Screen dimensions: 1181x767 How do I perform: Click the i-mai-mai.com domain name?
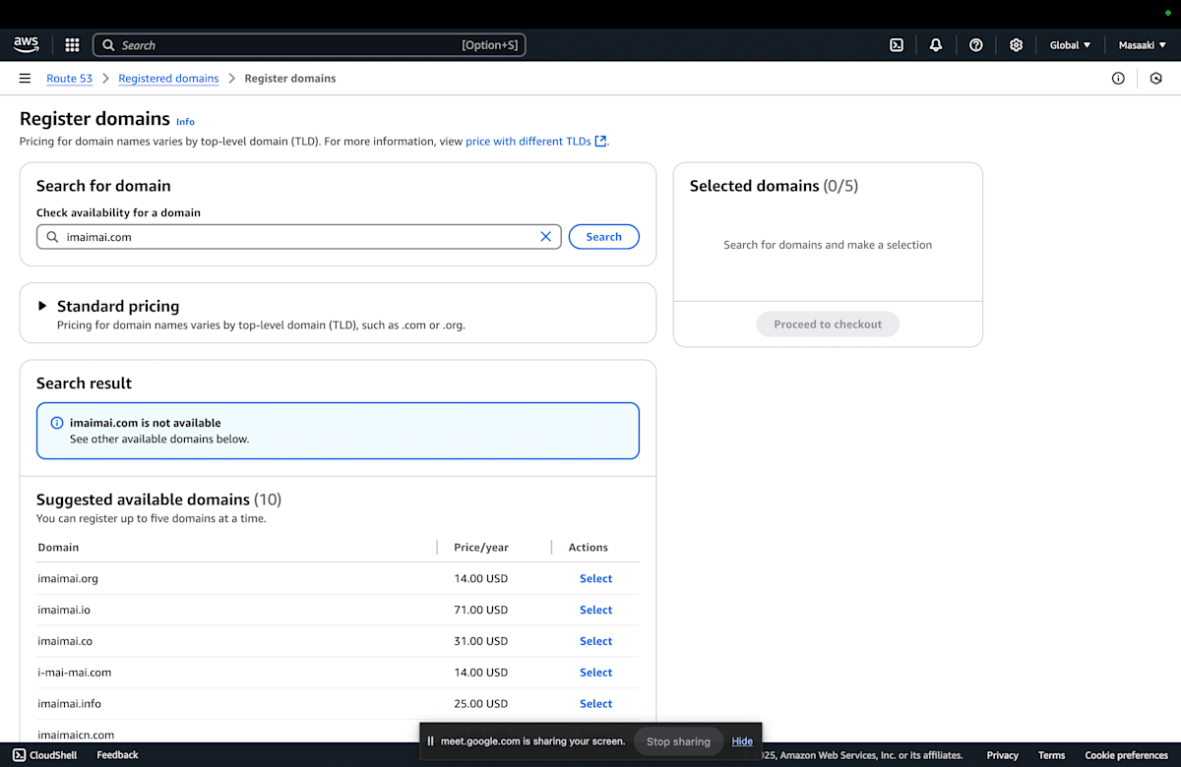coord(75,673)
